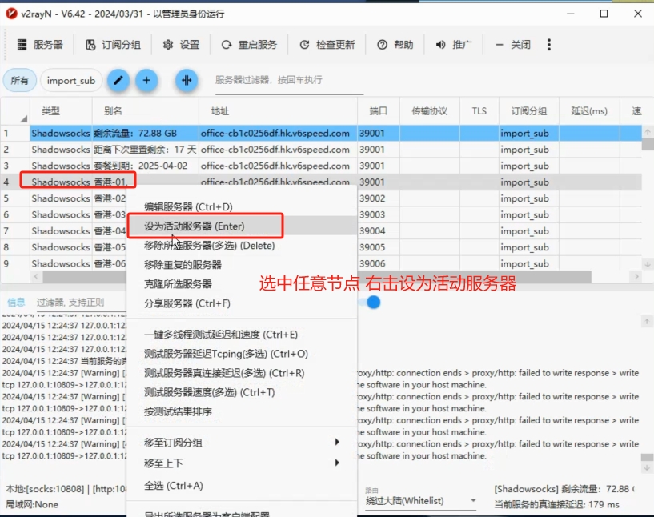Viewport: 654px width, 517px height.
Task: Click restart service (重启服务) icon
Action: [x=227, y=45]
